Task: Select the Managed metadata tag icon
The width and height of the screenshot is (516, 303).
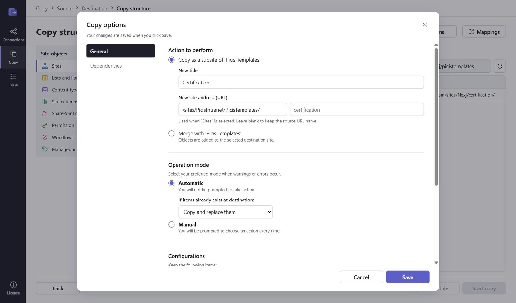Action: 45,149
